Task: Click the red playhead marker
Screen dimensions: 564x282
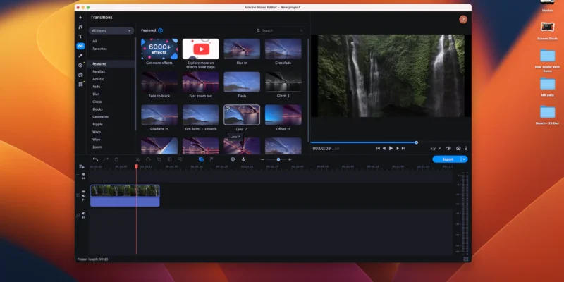Action: coord(136,166)
